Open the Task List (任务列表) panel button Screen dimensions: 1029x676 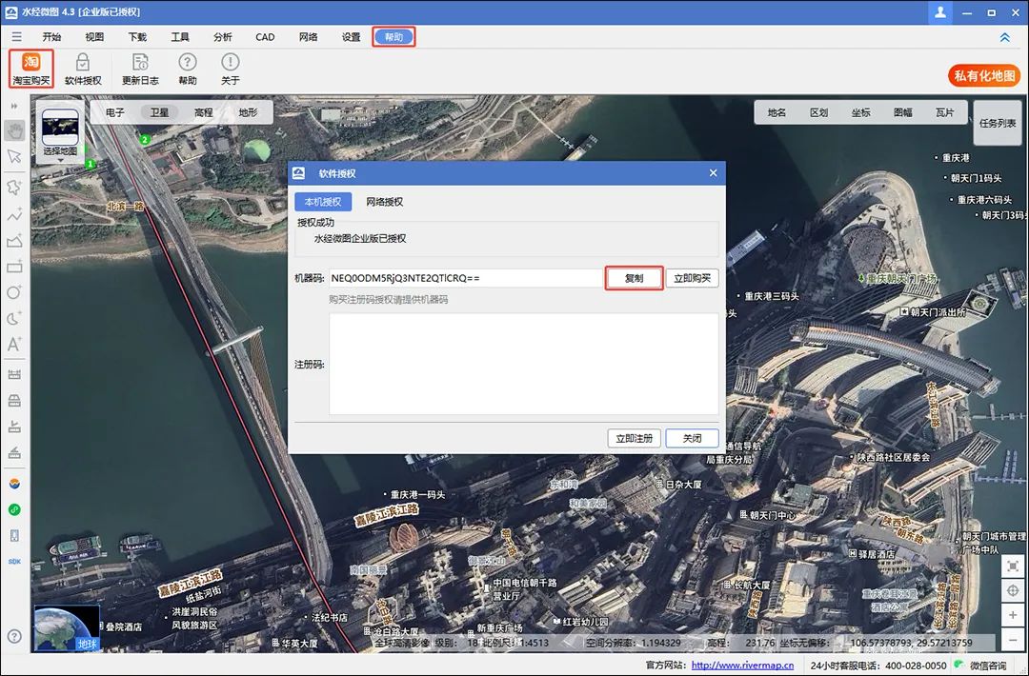[998, 123]
